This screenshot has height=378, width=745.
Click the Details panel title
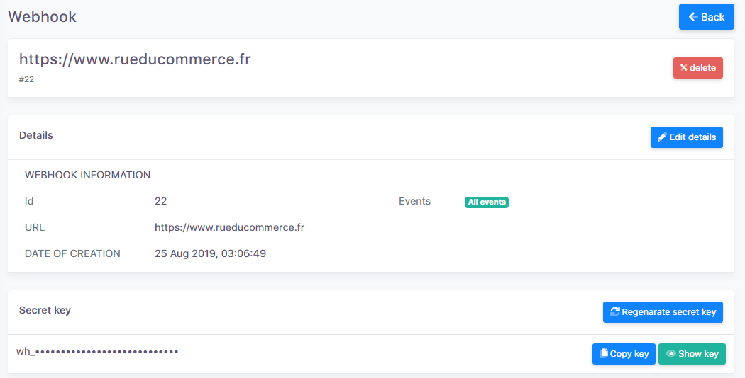[x=36, y=135]
